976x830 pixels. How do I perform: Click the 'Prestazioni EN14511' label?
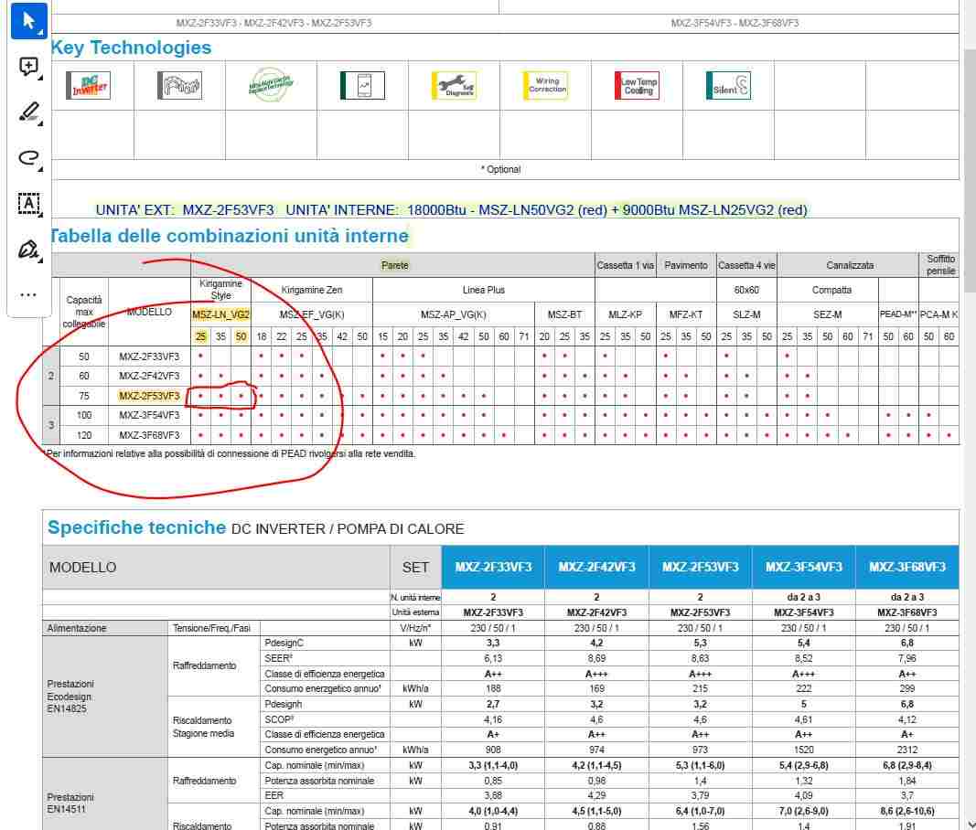pyautogui.click(x=70, y=803)
